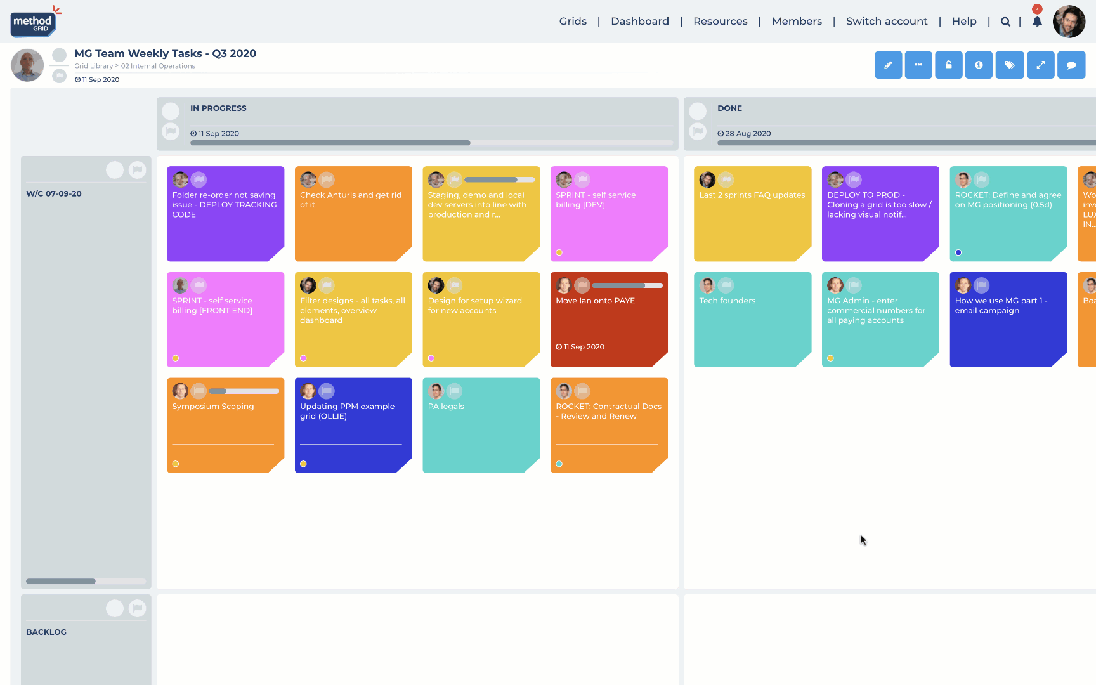View grid details via the info icon
The width and height of the screenshot is (1096, 685).
[979, 65]
